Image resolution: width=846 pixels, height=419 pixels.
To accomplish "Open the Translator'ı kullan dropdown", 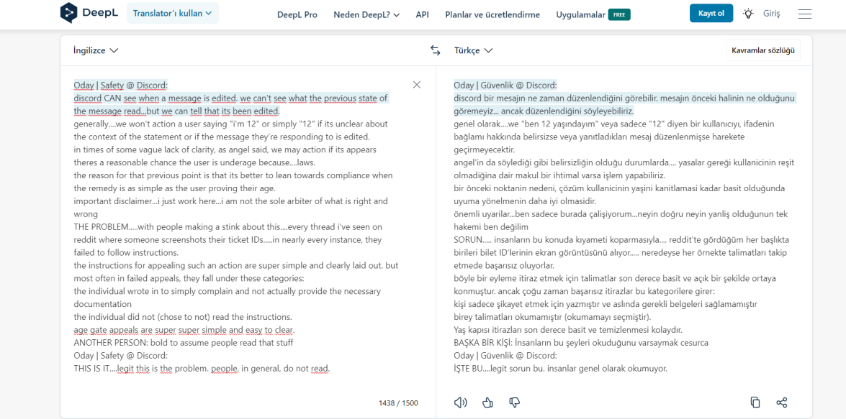I will [173, 14].
